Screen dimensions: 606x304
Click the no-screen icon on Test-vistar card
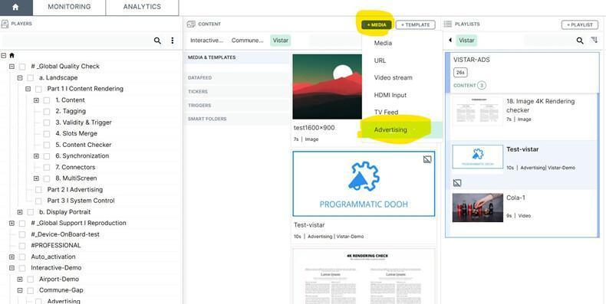tap(427, 159)
